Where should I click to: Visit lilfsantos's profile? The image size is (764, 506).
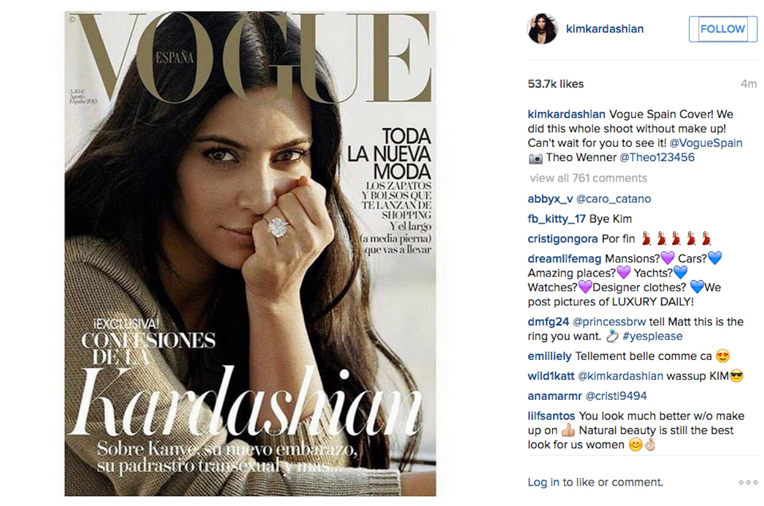(x=551, y=416)
